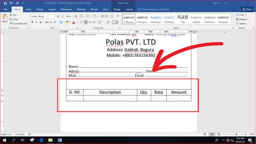This screenshot has width=256, height=144.
Task: Switch to Print Layout view
Action: [x=212, y=134]
